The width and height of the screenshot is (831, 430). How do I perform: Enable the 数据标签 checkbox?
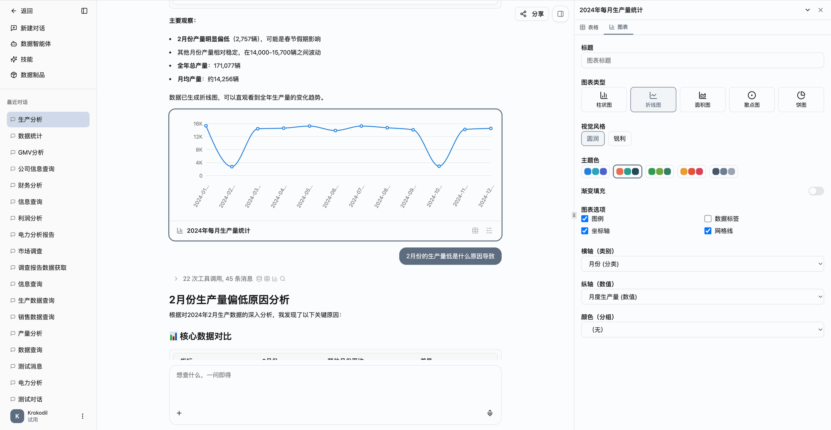coord(708,219)
